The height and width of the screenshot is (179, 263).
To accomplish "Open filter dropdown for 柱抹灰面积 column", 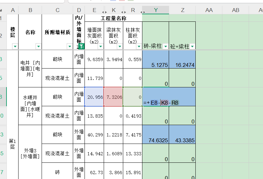I will coord(139,46).
